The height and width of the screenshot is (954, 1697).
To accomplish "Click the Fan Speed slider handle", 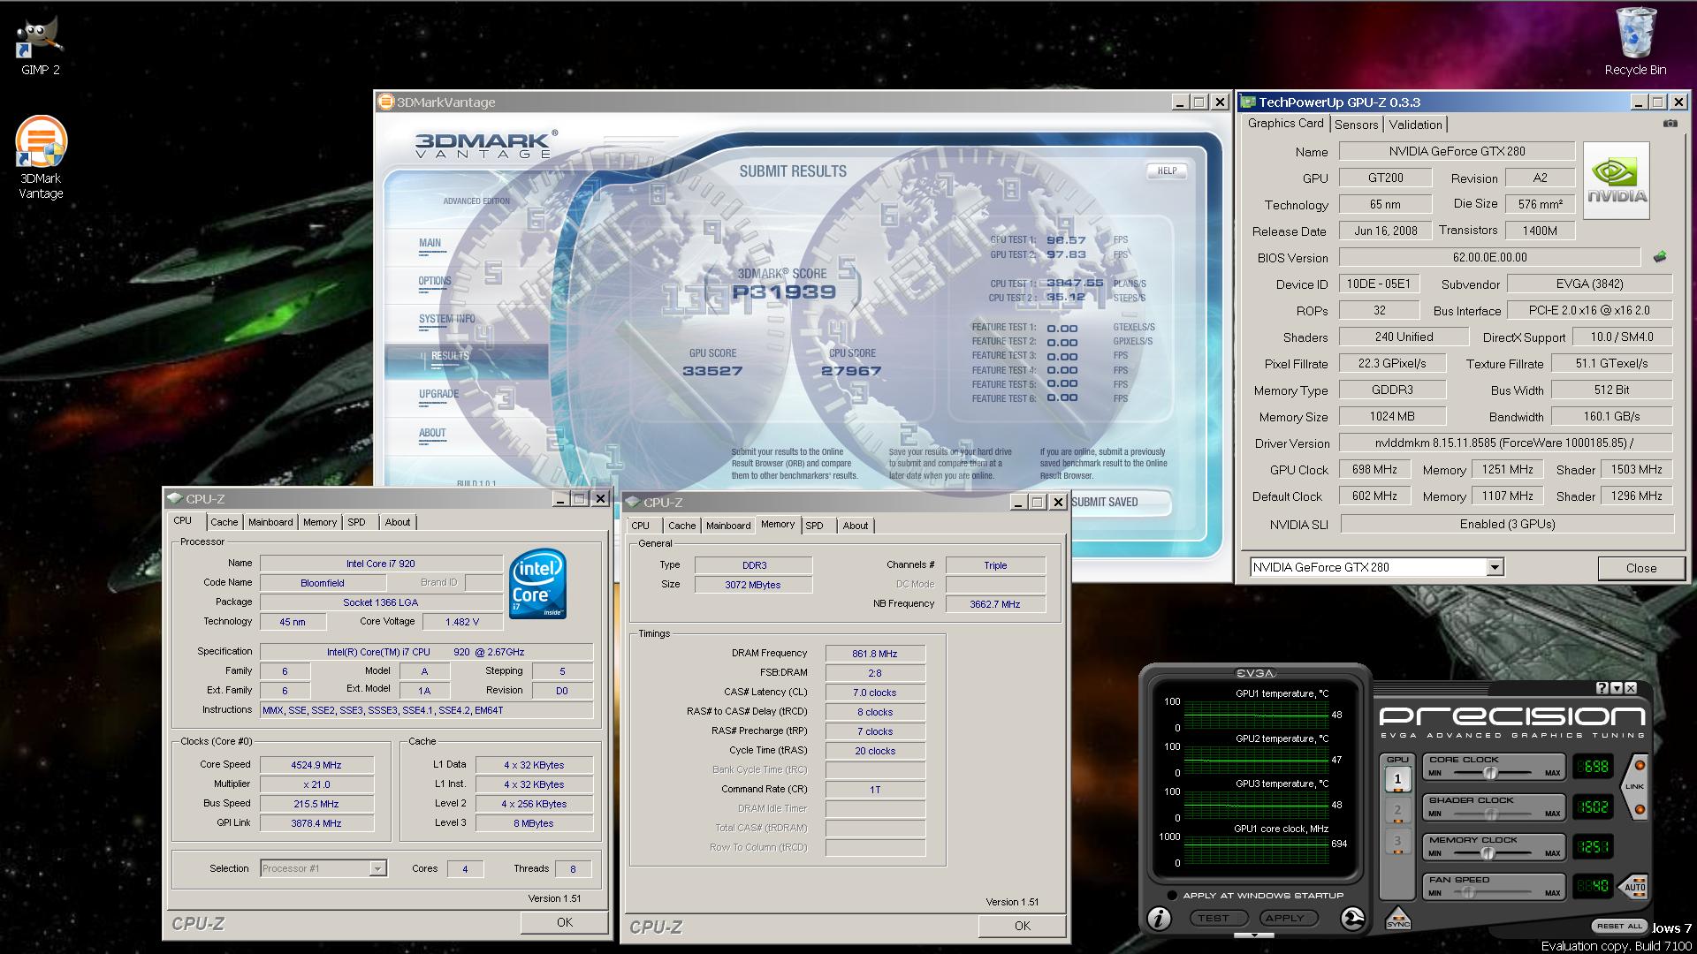I will [x=1467, y=893].
